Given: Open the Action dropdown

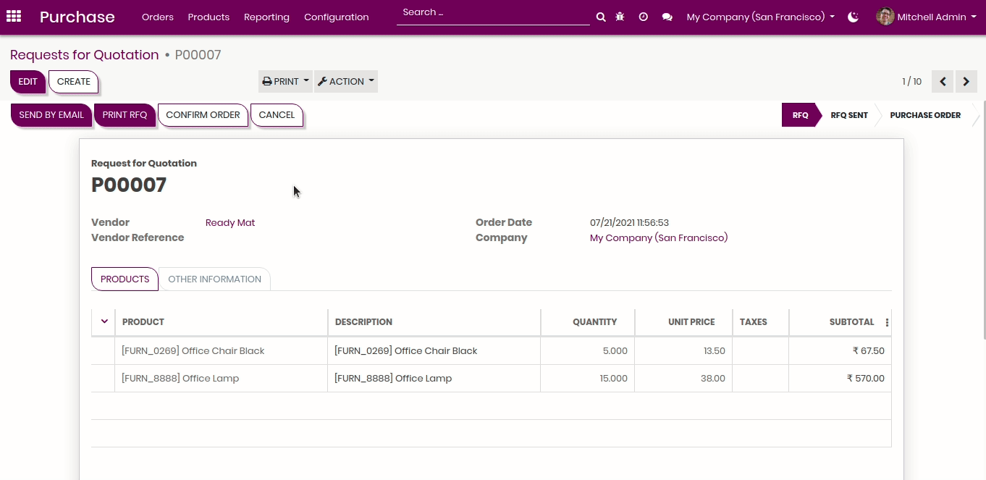Looking at the screenshot, I should pos(346,82).
